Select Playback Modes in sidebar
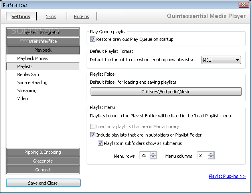The height and width of the screenshot is (193, 251). 43,58
